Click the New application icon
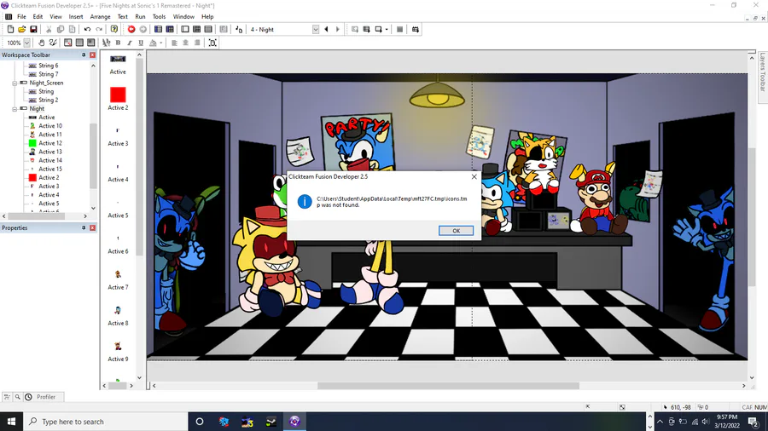This screenshot has height=431, width=768. pyautogui.click(x=10, y=29)
